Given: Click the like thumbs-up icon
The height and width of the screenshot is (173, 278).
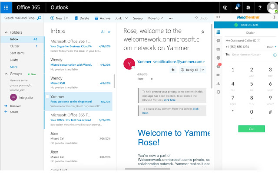Looking at the screenshot, I should click(173, 70).
